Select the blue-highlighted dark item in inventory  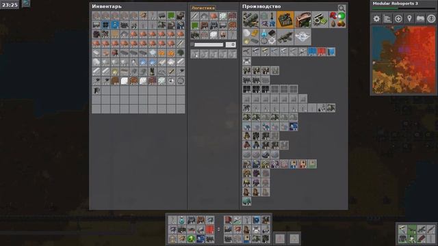(x=105, y=25)
